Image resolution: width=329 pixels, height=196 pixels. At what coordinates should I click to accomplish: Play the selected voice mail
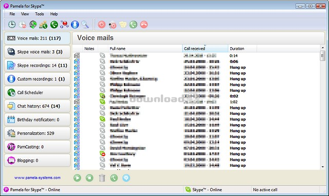[x=77, y=178]
